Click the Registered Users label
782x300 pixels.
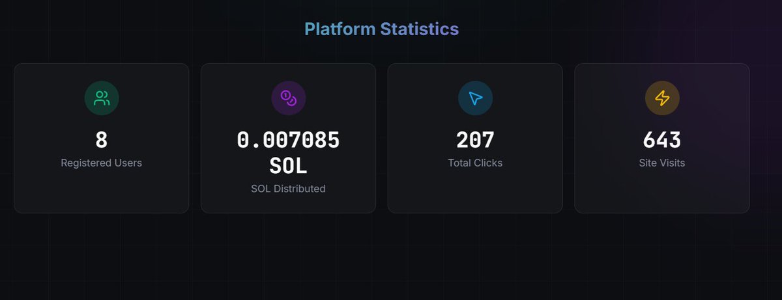[x=102, y=163]
